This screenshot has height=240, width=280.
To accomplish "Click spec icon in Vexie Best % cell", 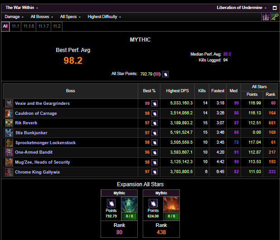I will pyautogui.click(x=154, y=104).
